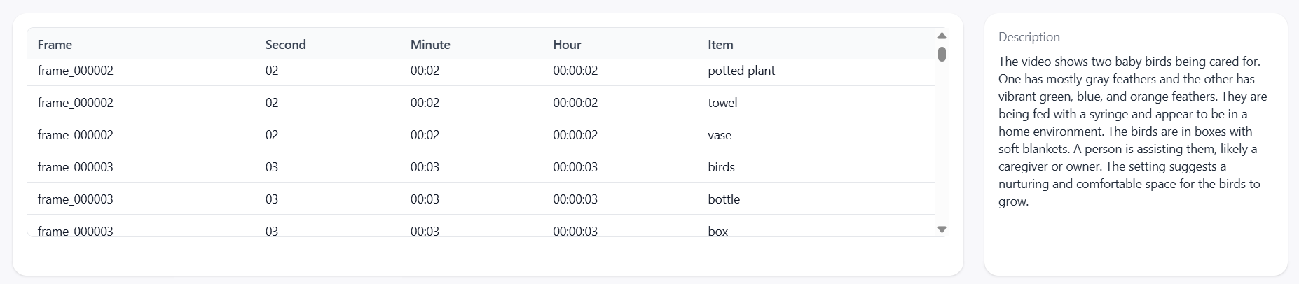Click the table's vertical scrollbar thumb
The image size is (1299, 284).
(942, 54)
